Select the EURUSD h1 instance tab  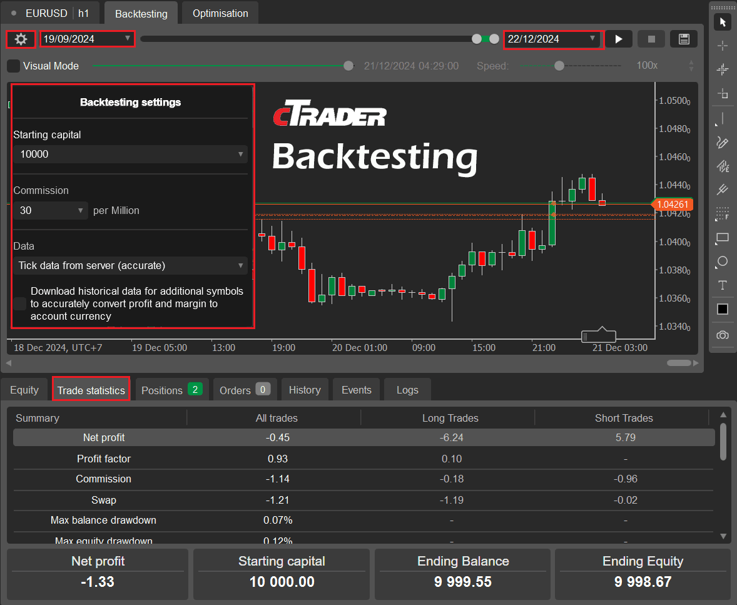50,13
